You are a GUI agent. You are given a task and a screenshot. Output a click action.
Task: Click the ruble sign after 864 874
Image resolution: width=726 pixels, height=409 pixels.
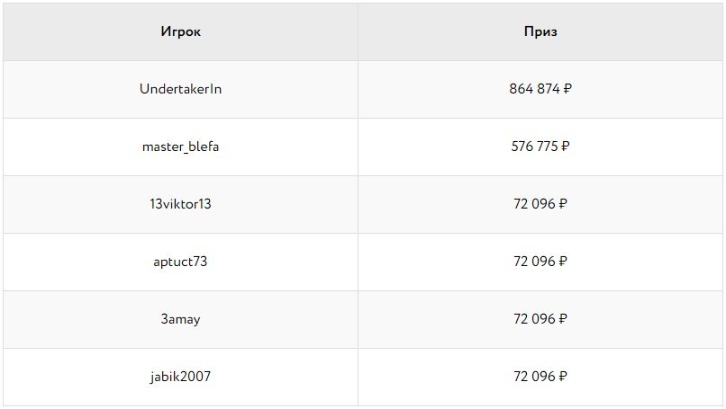(567, 89)
